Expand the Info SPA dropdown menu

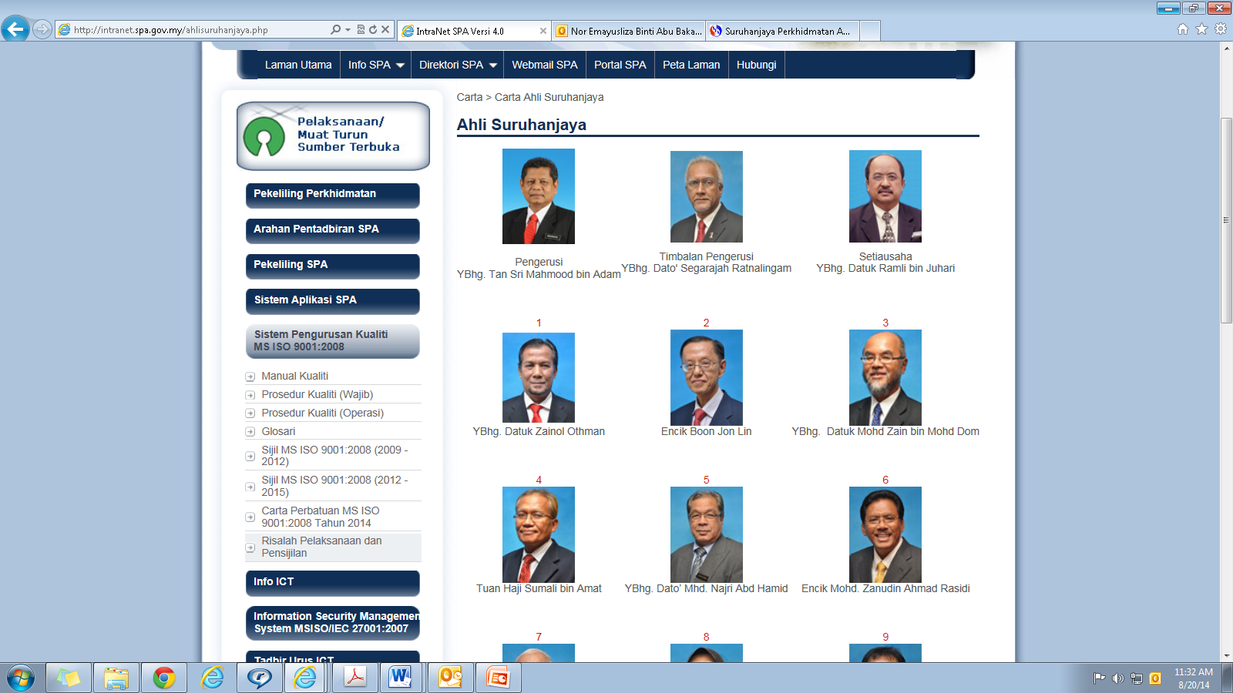(x=376, y=65)
